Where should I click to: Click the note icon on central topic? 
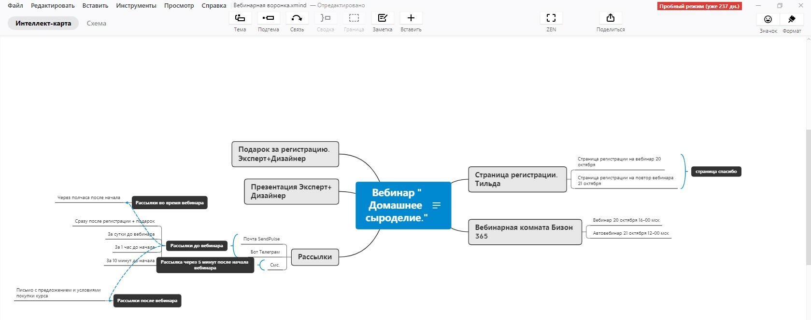pos(436,205)
